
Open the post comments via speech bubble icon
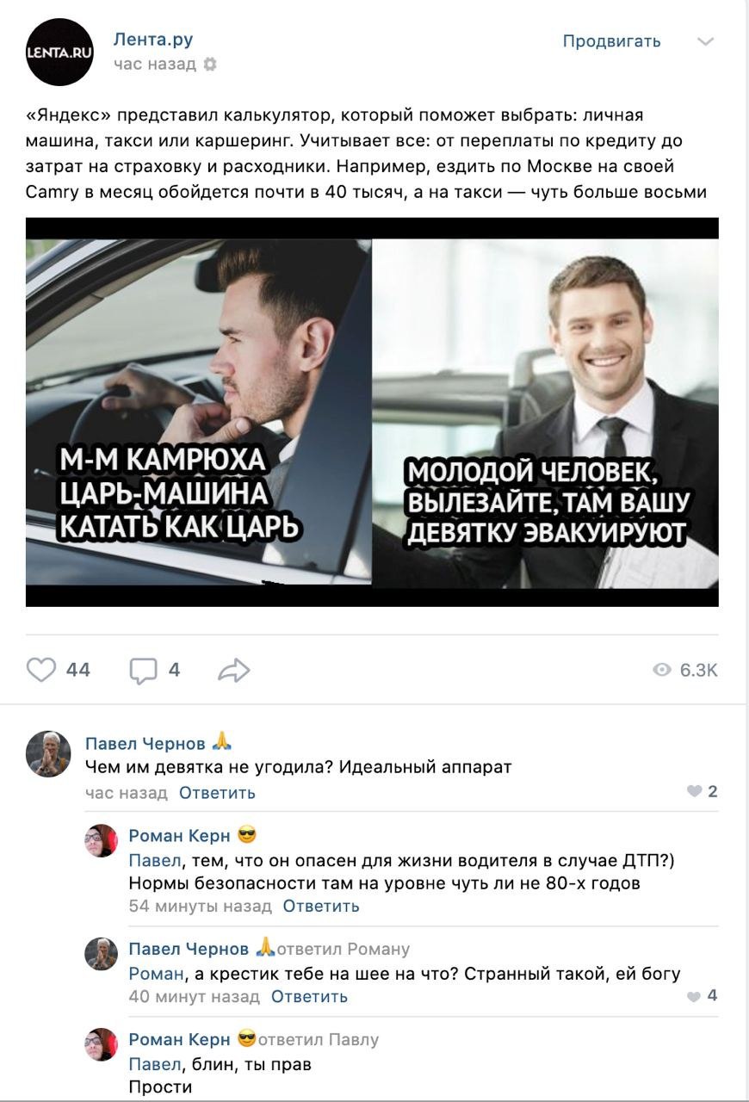pyautogui.click(x=144, y=670)
